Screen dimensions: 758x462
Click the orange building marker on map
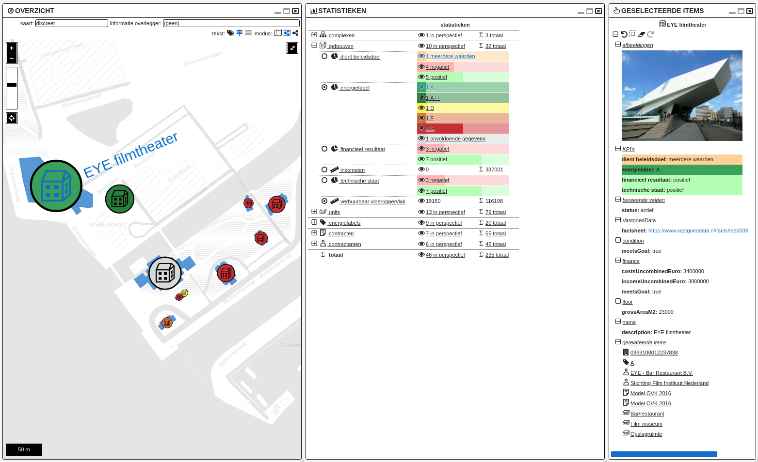167,323
